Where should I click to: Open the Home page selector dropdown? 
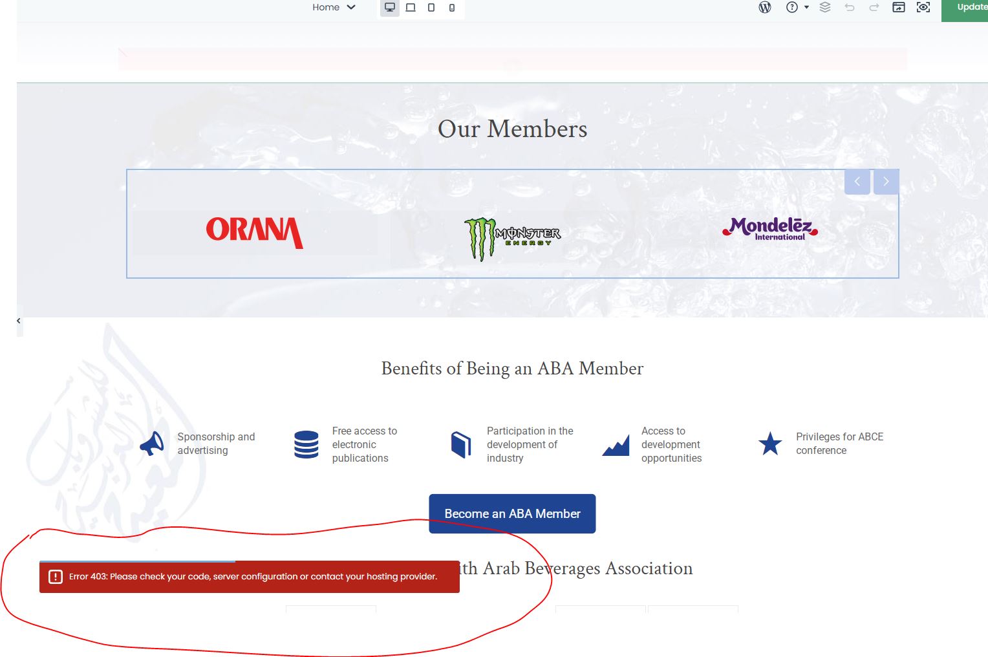coord(334,7)
